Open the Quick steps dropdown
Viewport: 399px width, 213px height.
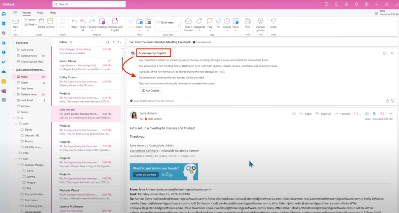(x=178, y=25)
